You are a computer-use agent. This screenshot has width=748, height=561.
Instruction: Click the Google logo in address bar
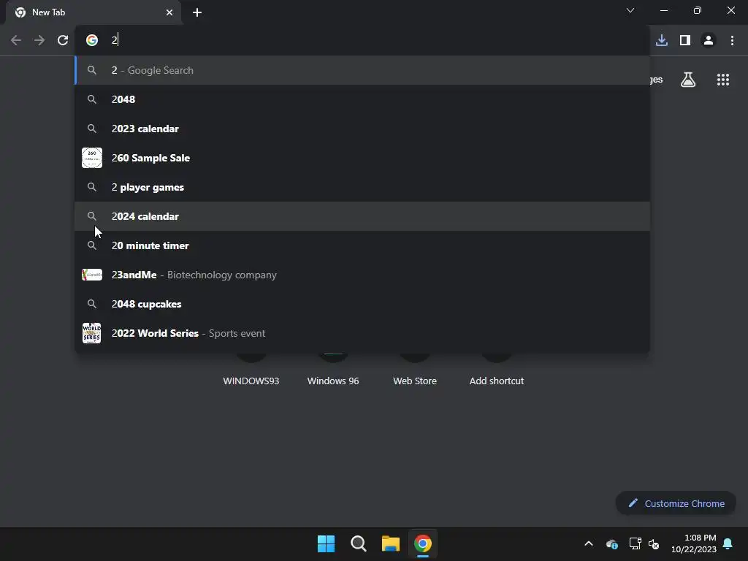[x=92, y=40]
